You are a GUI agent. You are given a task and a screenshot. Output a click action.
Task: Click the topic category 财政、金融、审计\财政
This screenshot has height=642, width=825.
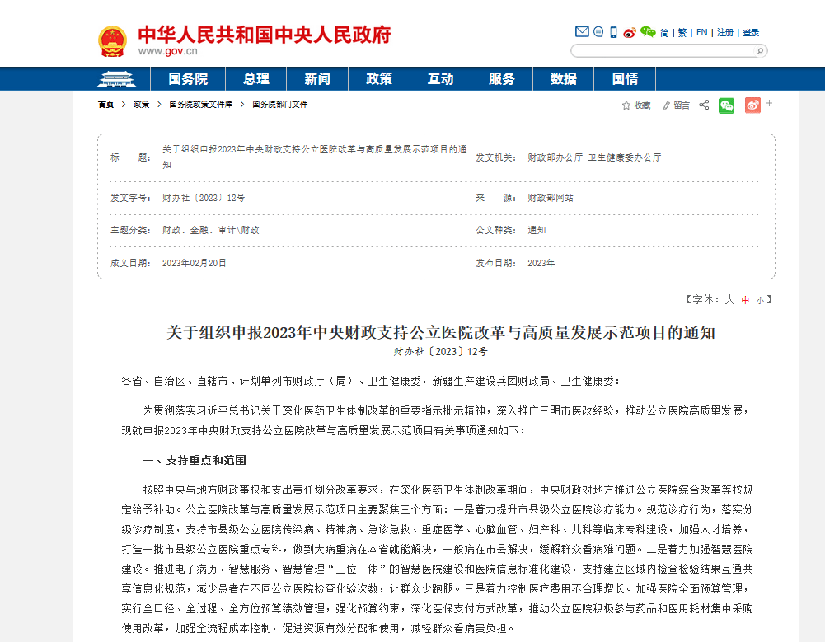[x=210, y=230]
